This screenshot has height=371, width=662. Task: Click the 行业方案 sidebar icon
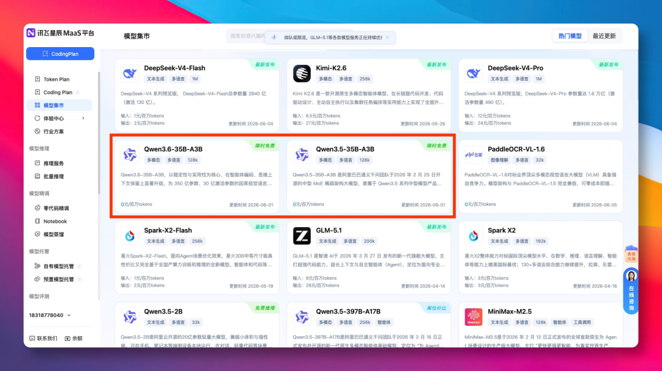[x=37, y=132]
